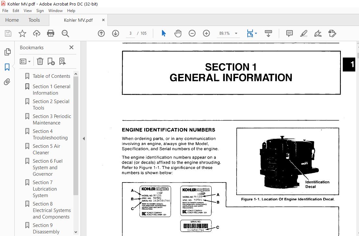Find the current bookmark icon

(62, 61)
